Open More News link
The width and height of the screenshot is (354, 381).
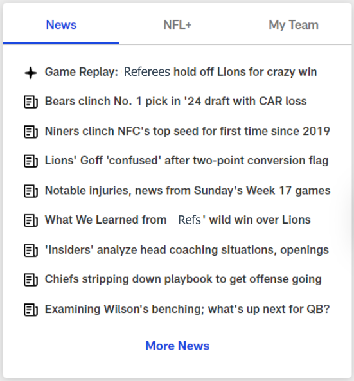click(177, 346)
